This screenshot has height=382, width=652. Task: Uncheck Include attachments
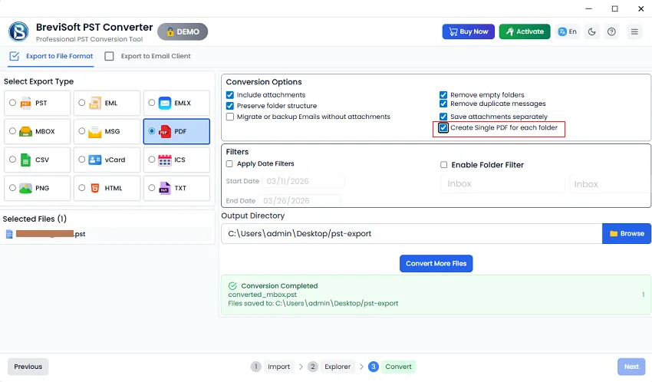pyautogui.click(x=230, y=95)
